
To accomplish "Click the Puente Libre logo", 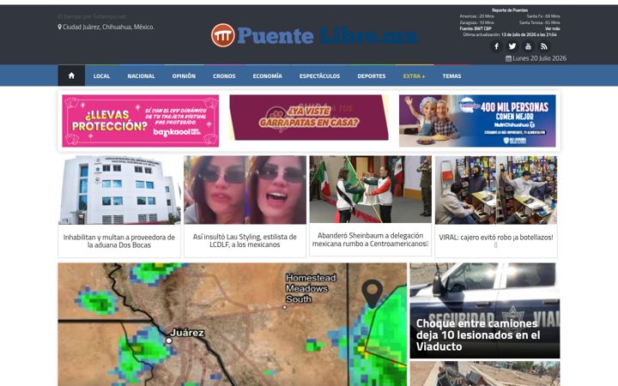I will 314,35.
